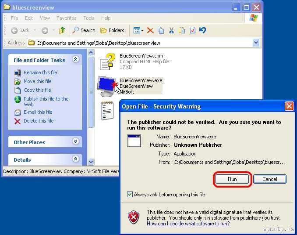The image size is (297, 235).
Task: Click the Unknown Publisher text
Action: pyautogui.click(x=198, y=145)
